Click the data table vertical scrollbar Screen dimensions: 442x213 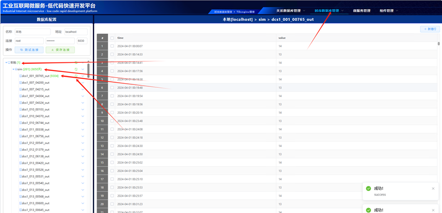coord(438,43)
